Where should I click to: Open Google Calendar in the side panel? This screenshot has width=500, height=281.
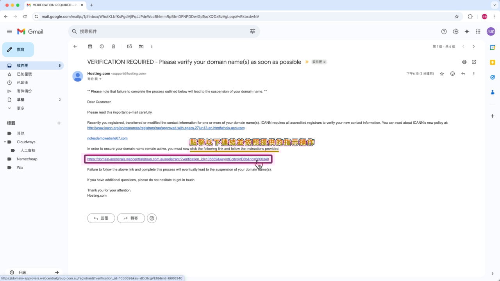point(493,47)
